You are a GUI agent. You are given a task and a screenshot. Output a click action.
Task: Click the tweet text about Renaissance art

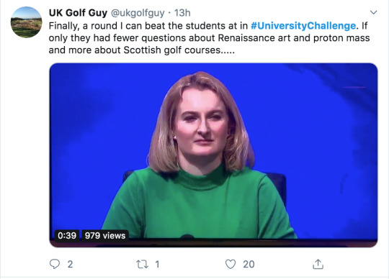tap(251, 38)
